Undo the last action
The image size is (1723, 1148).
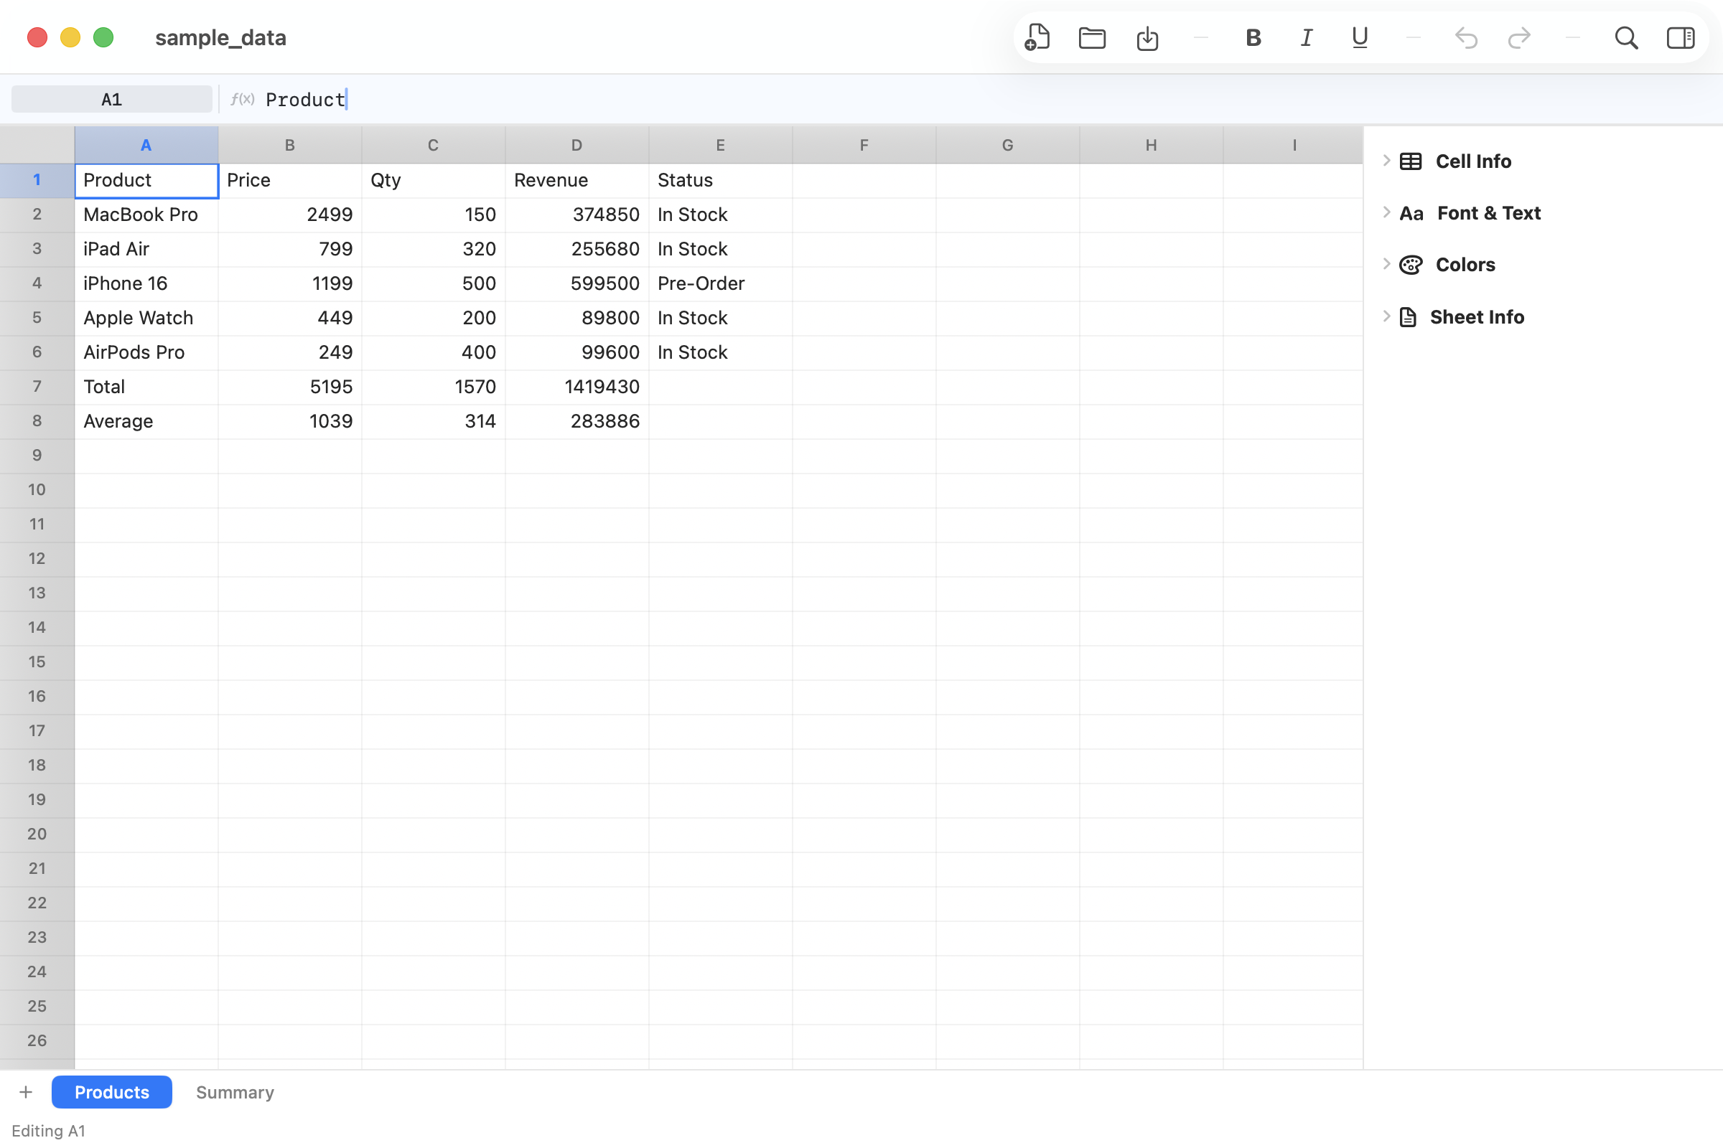click(1465, 37)
